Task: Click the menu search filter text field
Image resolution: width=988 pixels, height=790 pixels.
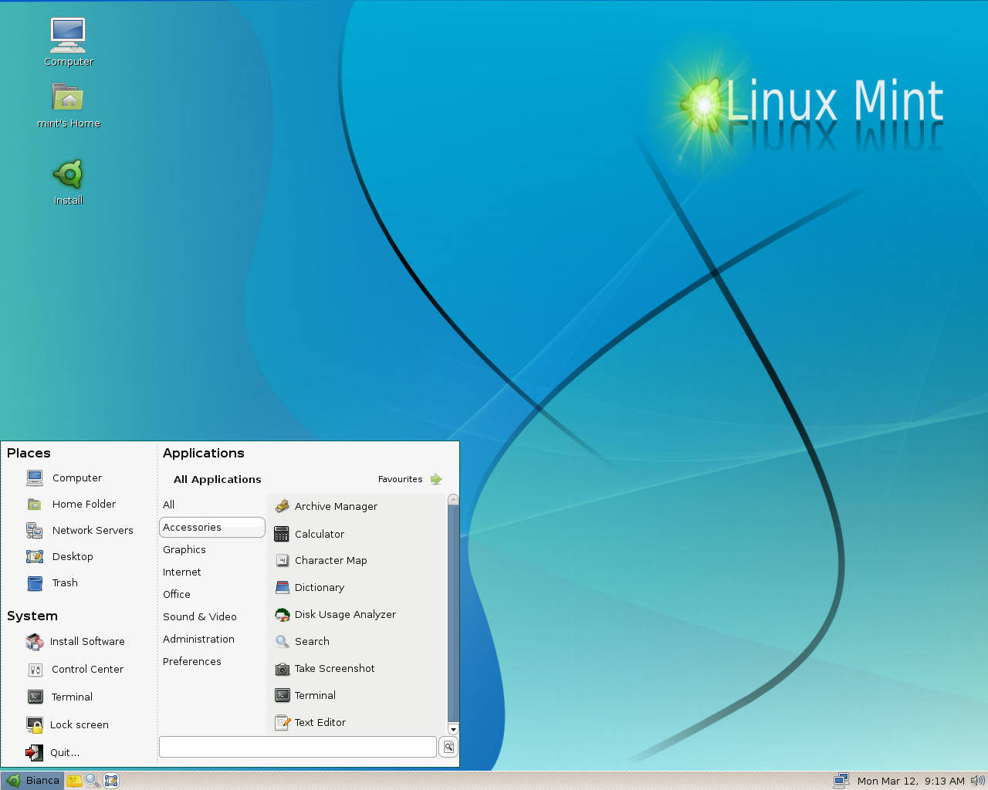Action: coord(298,747)
